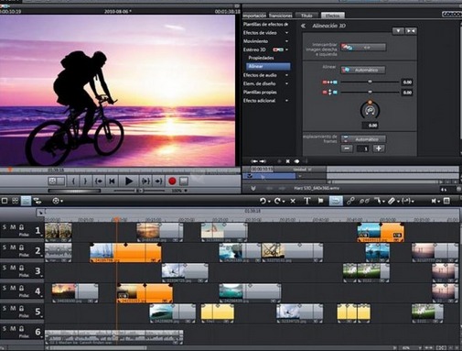This screenshot has width=462, height=351.
Task: Open the Importación tab
Action: [x=254, y=16]
